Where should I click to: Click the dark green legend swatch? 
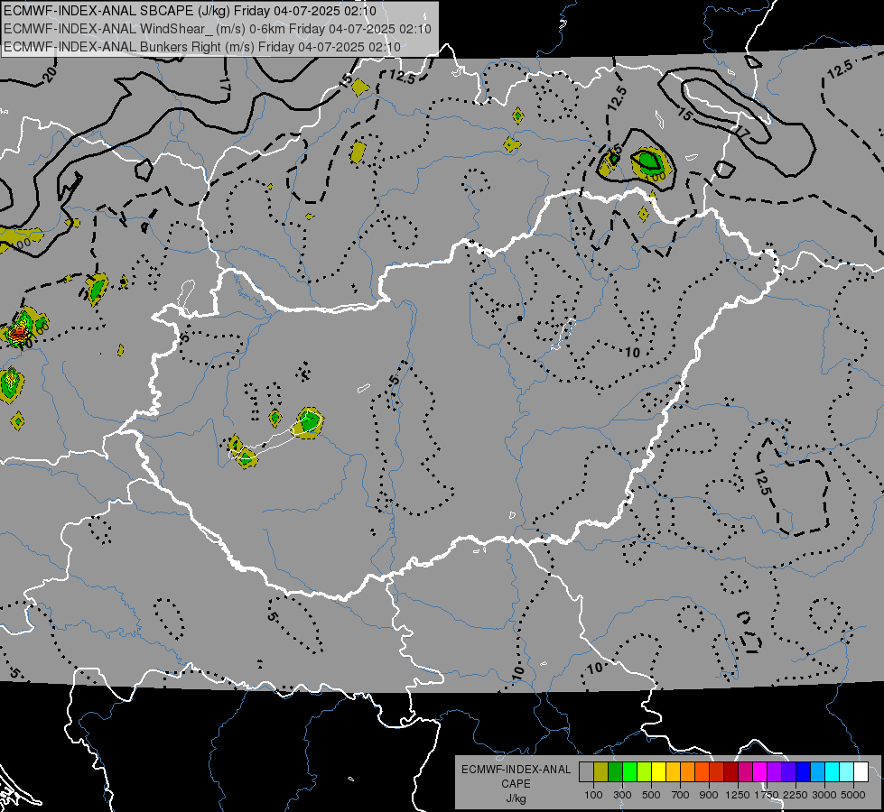click(615, 771)
